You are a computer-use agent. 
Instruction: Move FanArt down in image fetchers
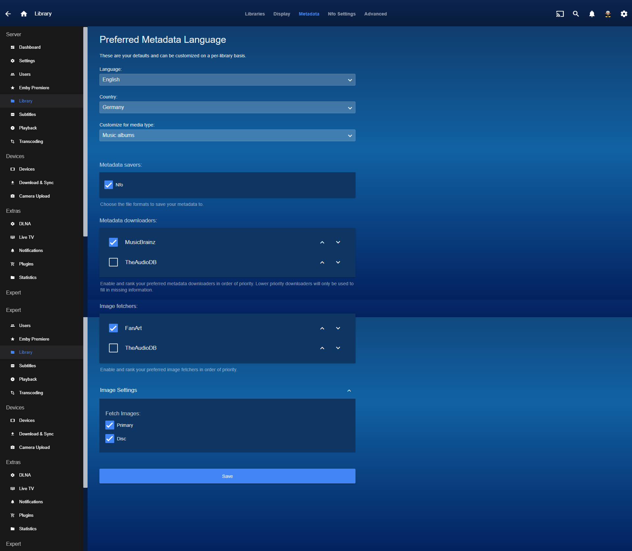tap(338, 328)
